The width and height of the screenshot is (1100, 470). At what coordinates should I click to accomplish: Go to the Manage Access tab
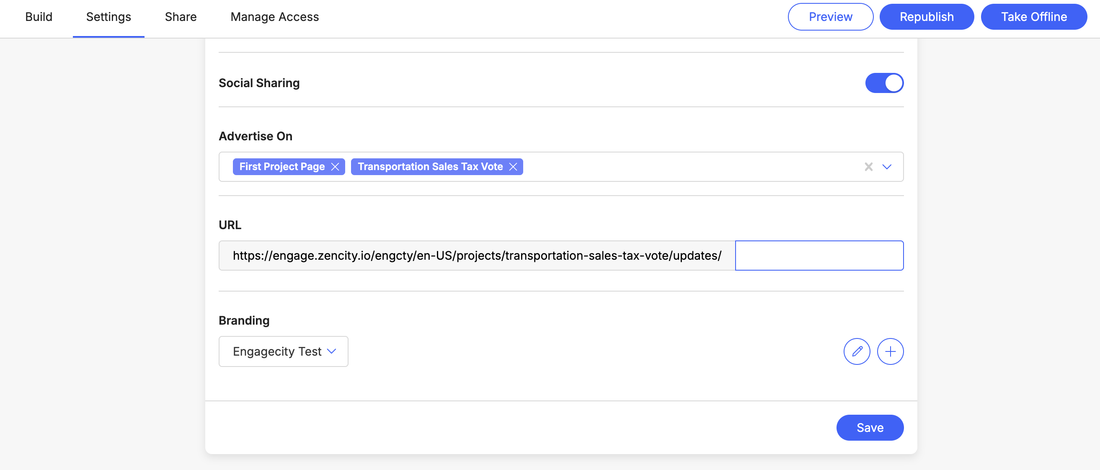274,17
